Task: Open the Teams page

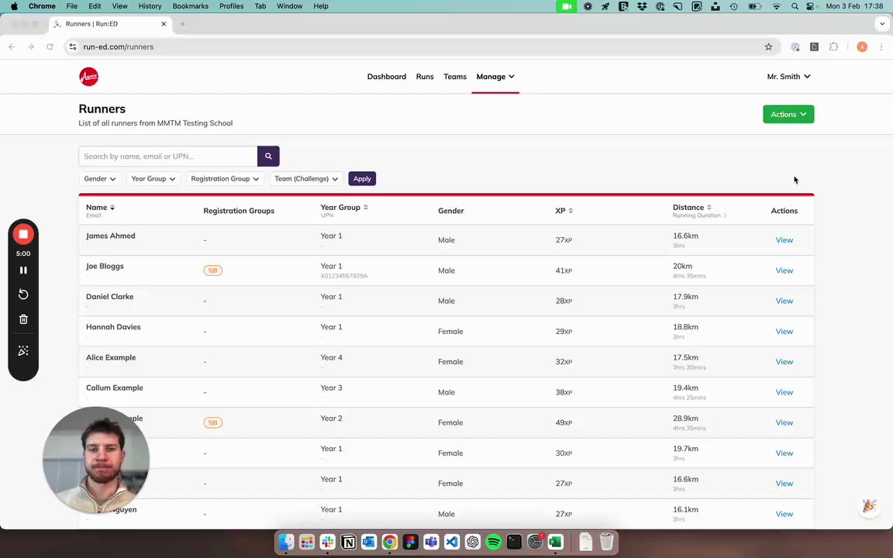Action: coord(455,76)
